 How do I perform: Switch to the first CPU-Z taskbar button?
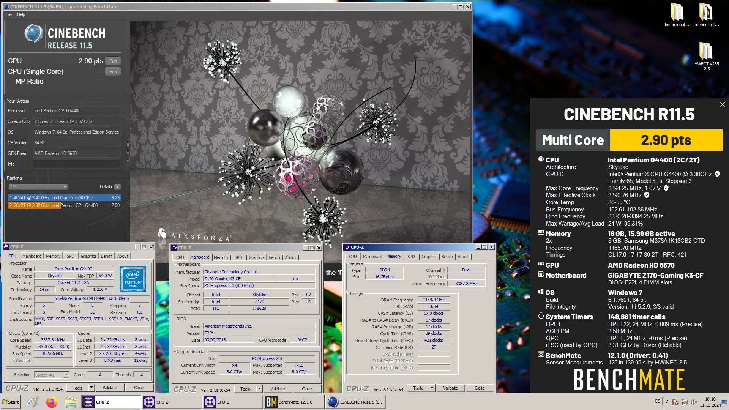tap(111, 402)
